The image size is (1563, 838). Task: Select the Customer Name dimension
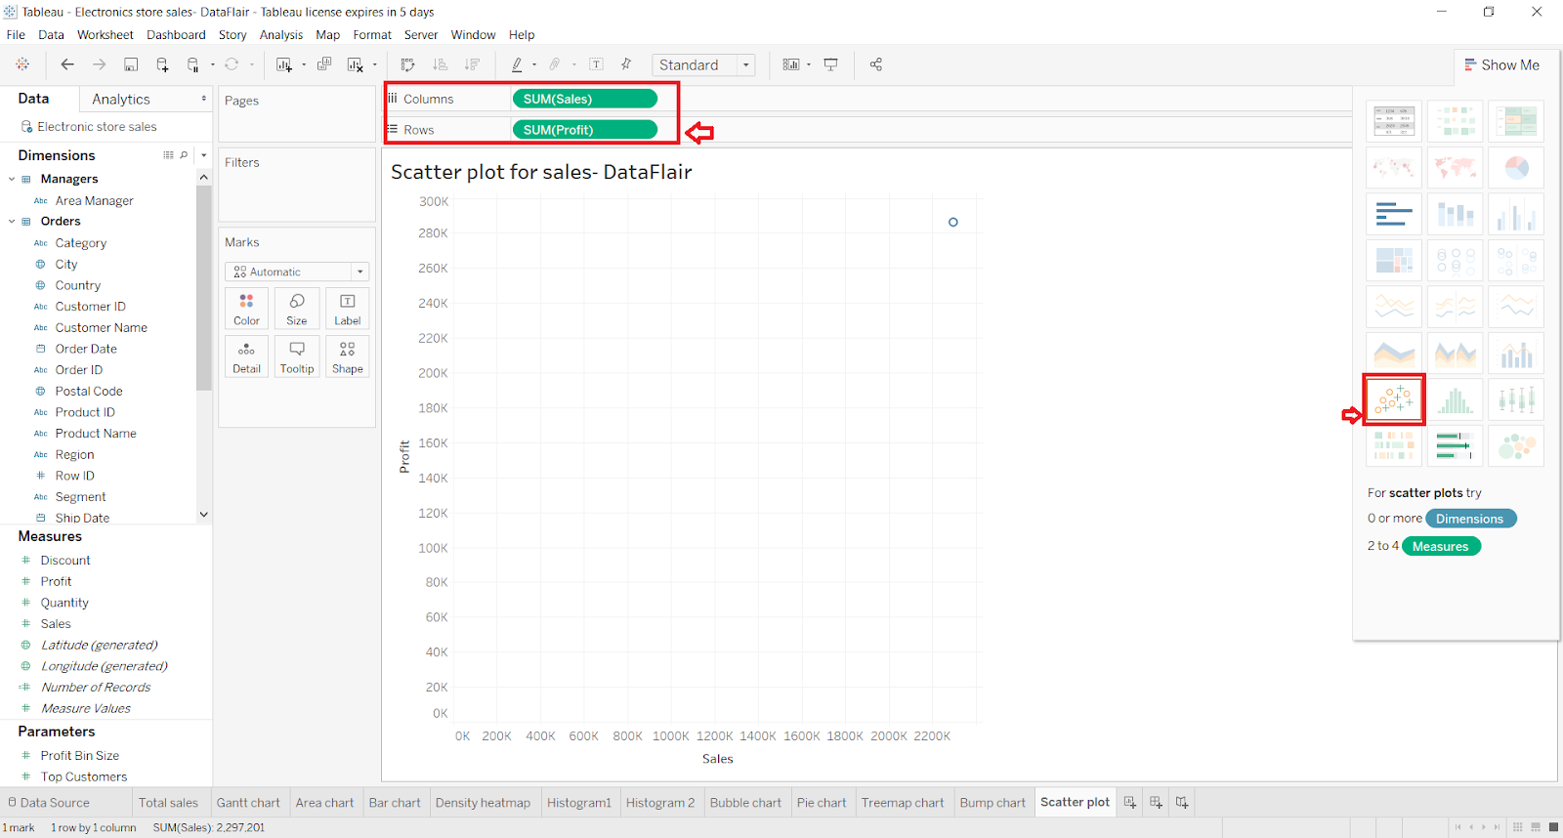click(101, 327)
